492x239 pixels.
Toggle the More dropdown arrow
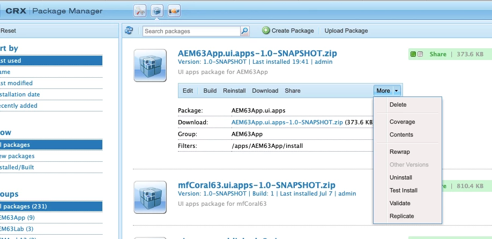tap(396, 91)
